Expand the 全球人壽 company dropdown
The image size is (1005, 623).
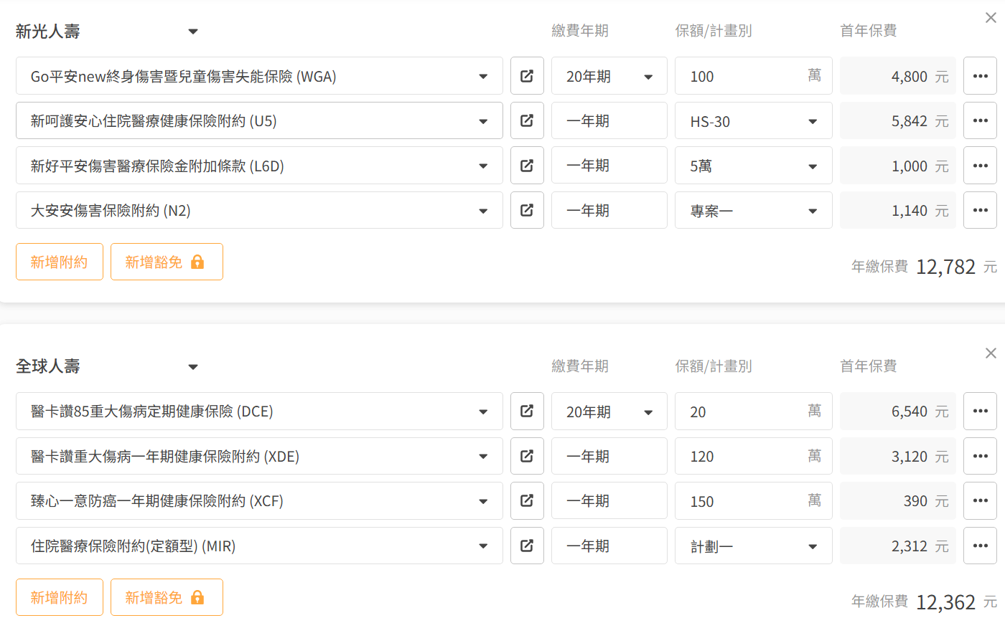pyautogui.click(x=192, y=367)
